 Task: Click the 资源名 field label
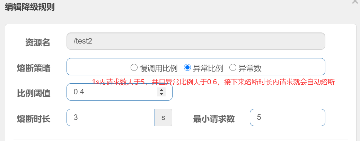coord(38,43)
